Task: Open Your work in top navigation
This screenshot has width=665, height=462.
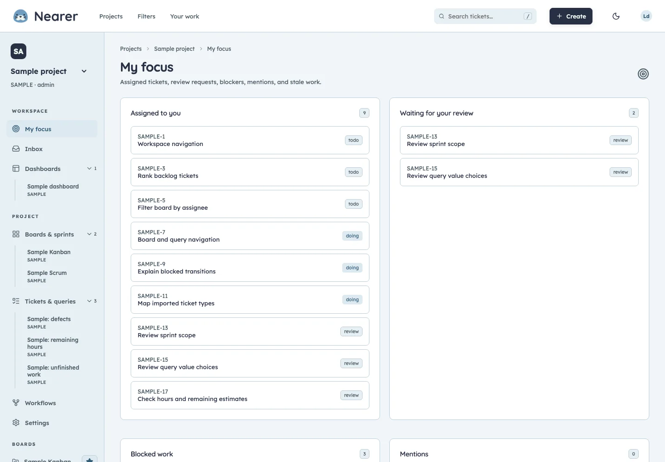Action: point(185,16)
